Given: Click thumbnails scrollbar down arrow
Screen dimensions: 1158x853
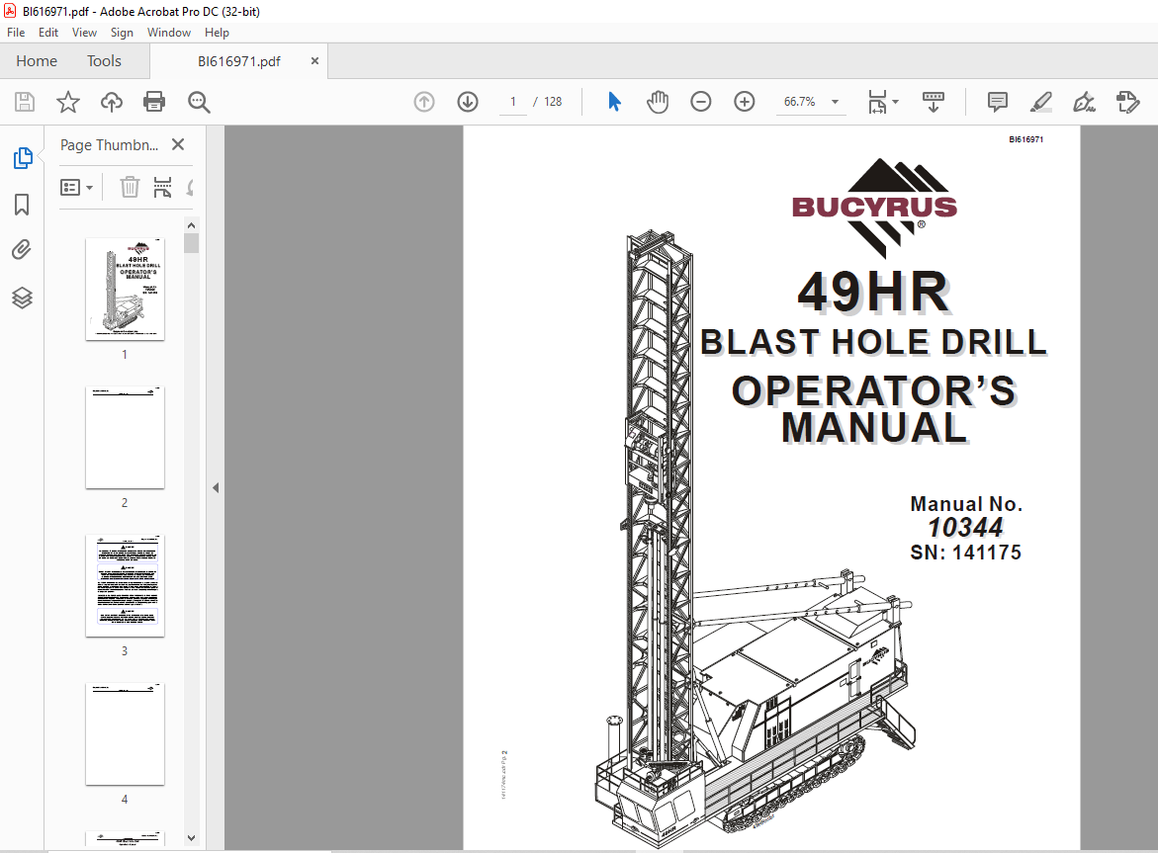Looking at the screenshot, I should point(191,838).
